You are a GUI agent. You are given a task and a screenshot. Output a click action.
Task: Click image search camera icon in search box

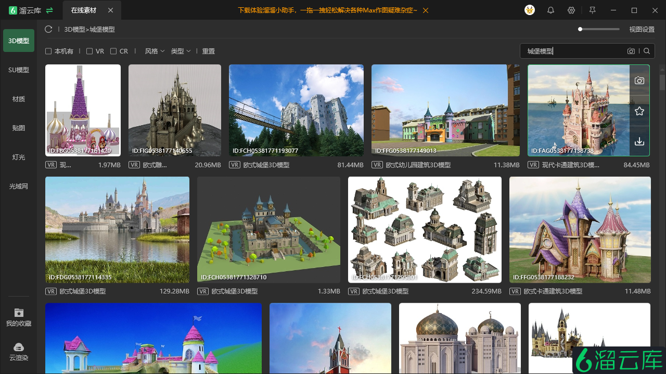click(631, 51)
